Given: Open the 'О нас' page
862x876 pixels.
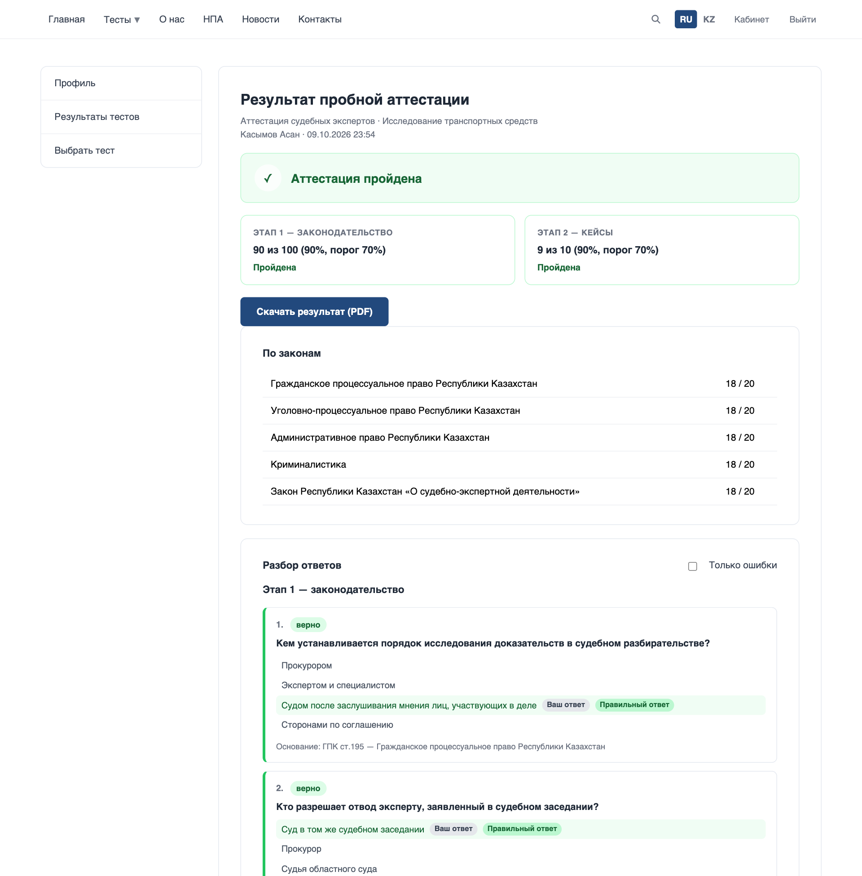Looking at the screenshot, I should click(x=172, y=19).
